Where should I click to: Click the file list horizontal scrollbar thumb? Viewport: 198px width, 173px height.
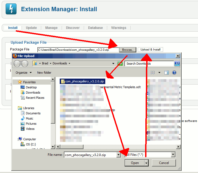tap(72, 147)
